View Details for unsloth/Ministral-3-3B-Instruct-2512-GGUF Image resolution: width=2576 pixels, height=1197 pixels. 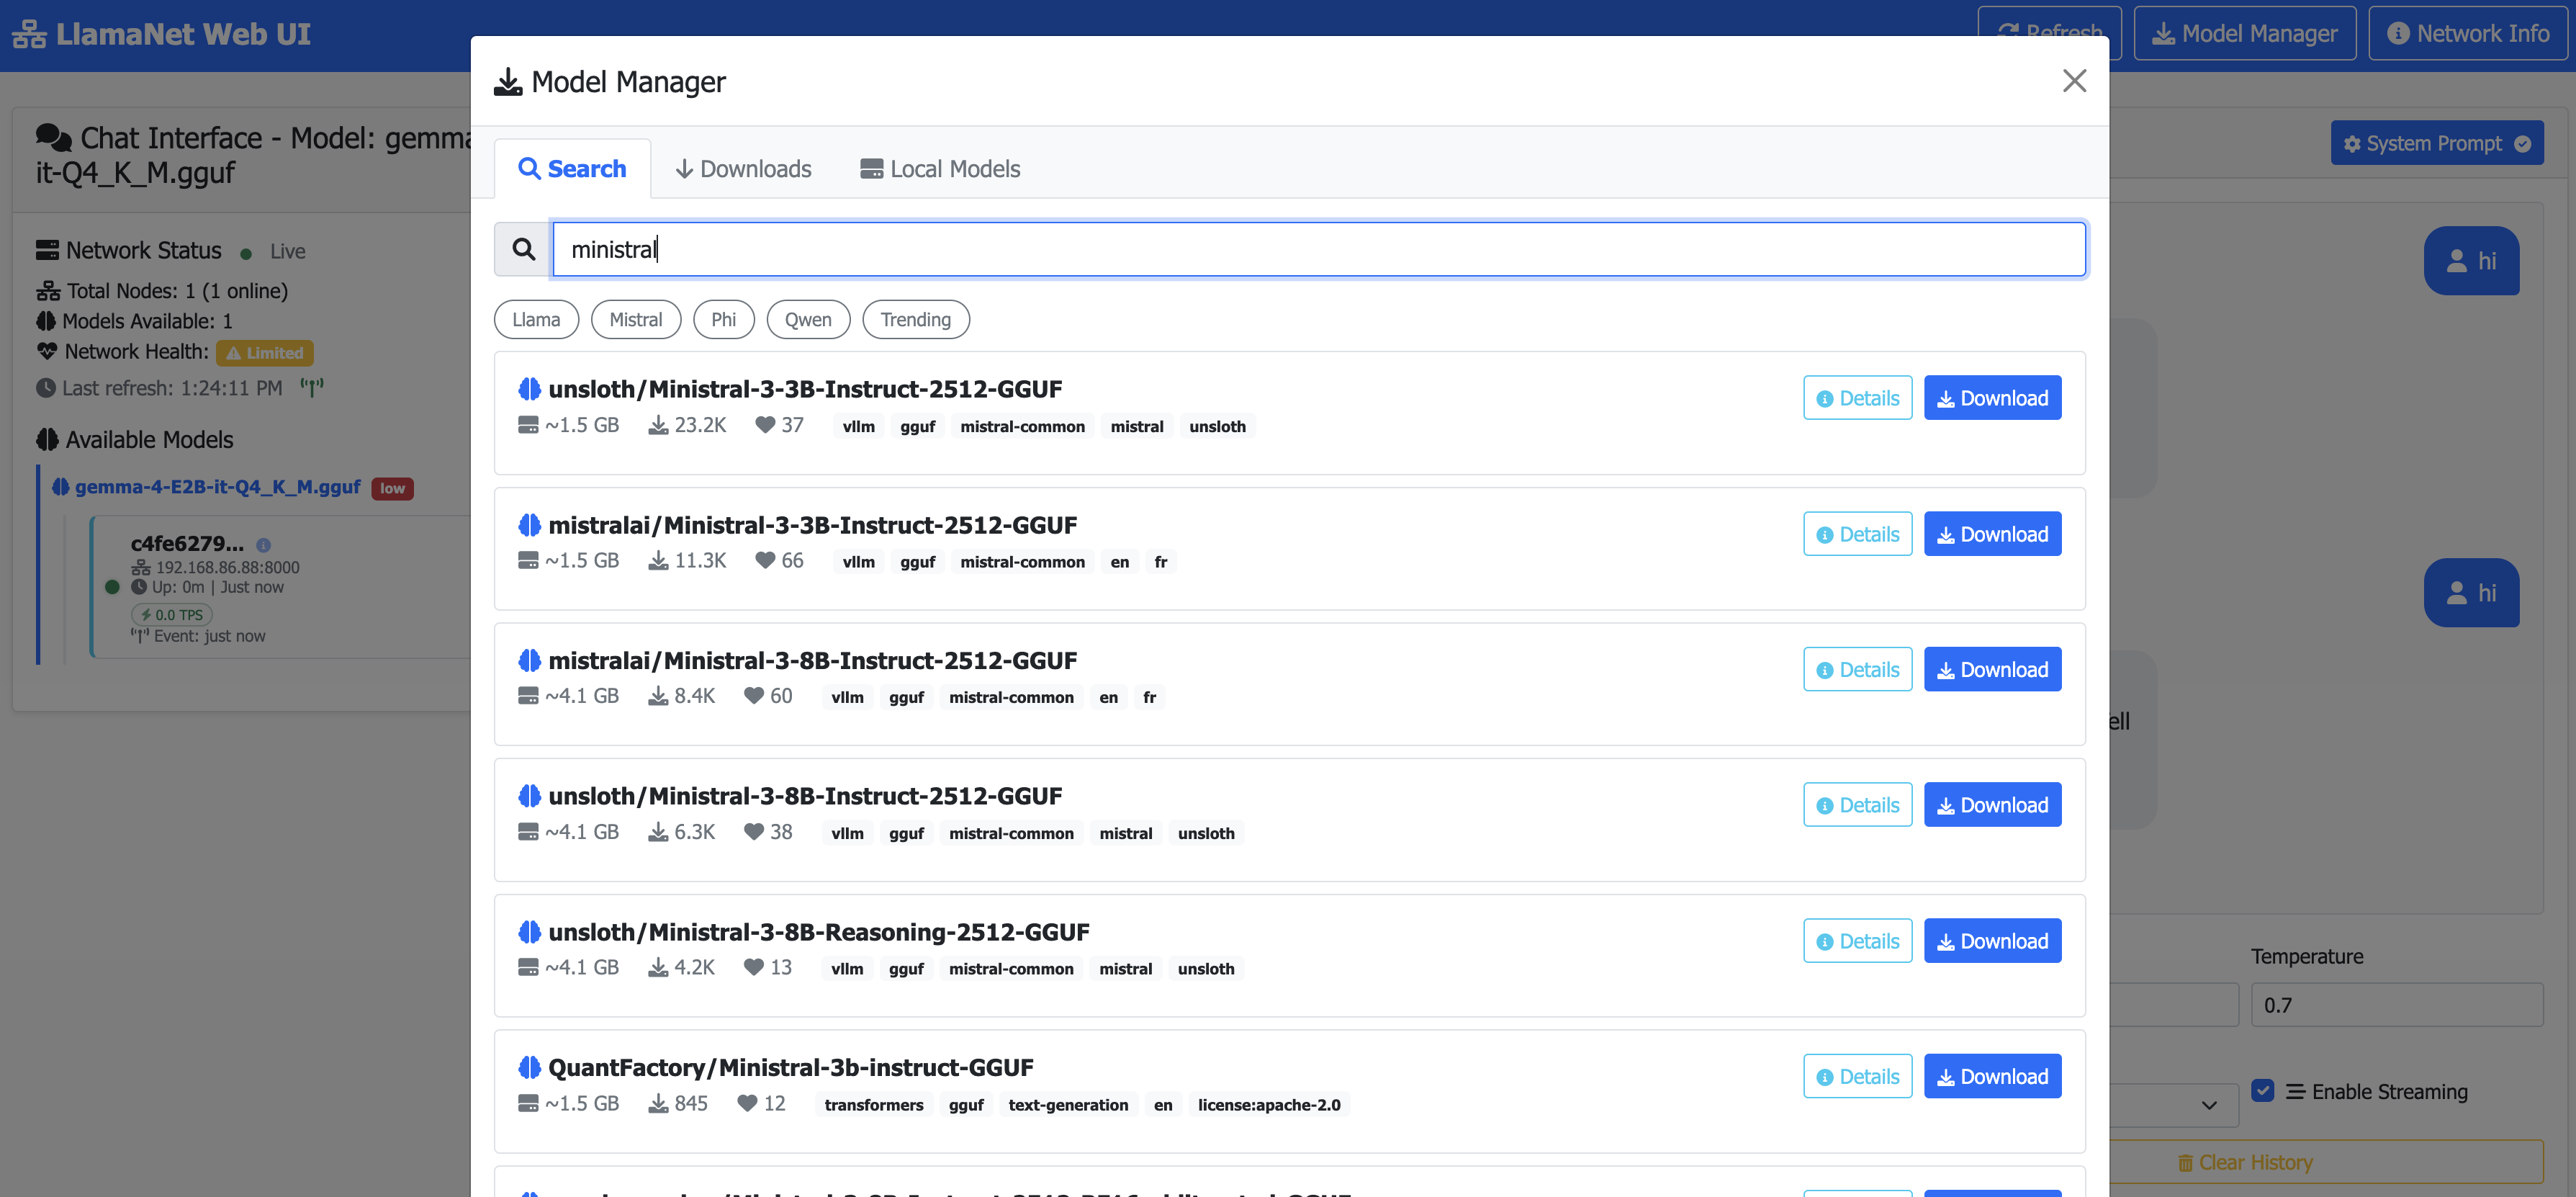click(x=1857, y=398)
